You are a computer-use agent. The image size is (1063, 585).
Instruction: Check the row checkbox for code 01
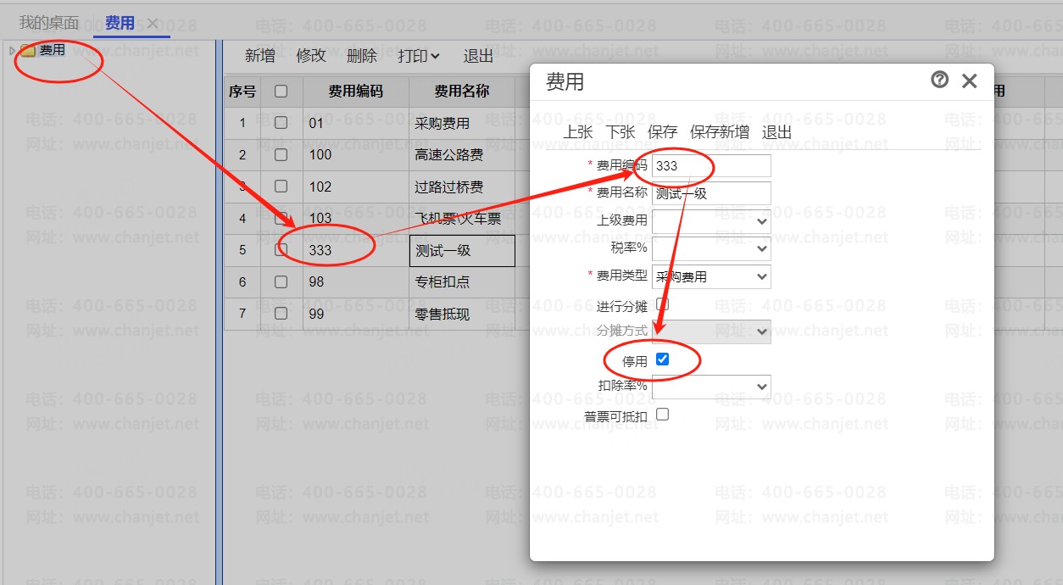[x=281, y=123]
